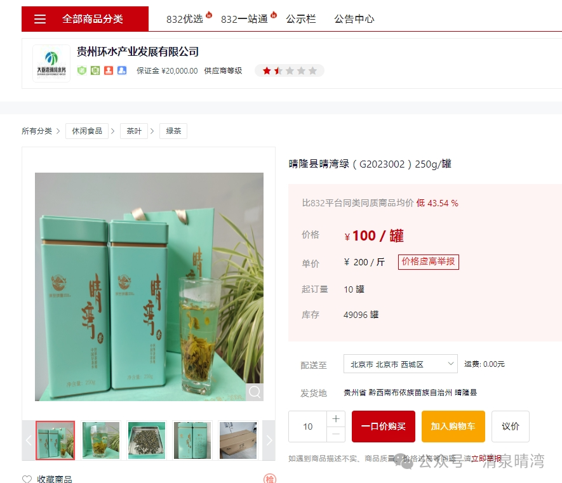Screen dimensions: 562x483
Task: Click the supplier star rating bar
Action: point(289,70)
